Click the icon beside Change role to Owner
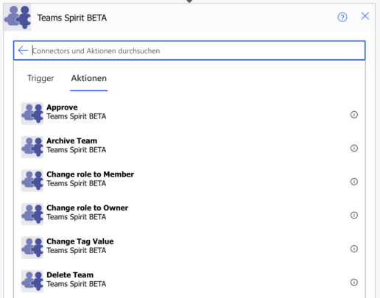 32,214
